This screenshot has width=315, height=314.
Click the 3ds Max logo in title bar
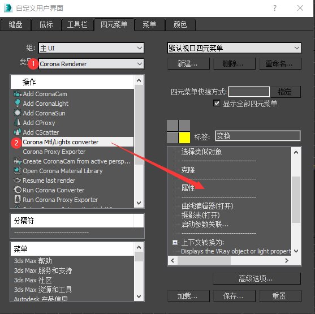click(8, 8)
